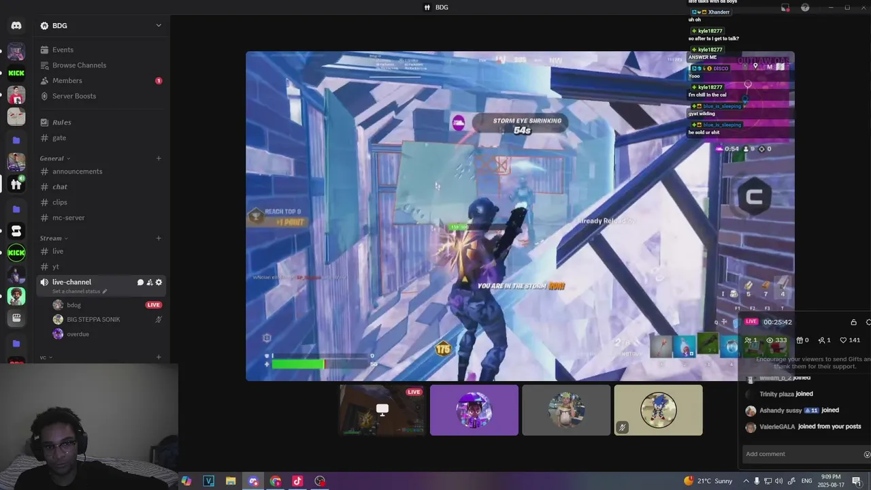Screen dimensions: 871x490
Task: Select the purple participant avatar tile
Action: point(474,410)
